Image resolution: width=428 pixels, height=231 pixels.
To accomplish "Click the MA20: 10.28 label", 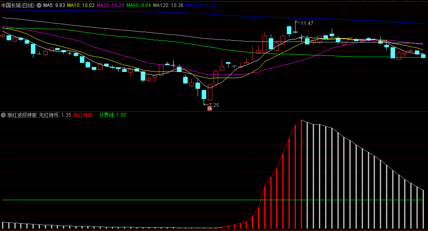I will coord(110,5).
